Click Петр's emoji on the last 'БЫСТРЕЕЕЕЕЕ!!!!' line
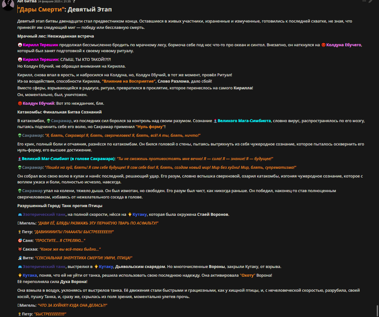Screen dimensions: 379x317 [19, 314]
